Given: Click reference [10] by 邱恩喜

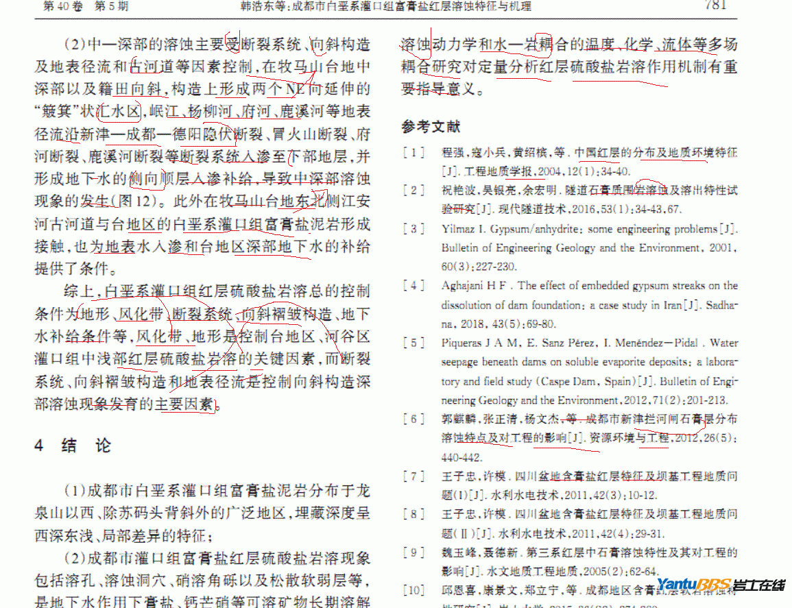Looking at the screenshot, I should click(535, 590).
